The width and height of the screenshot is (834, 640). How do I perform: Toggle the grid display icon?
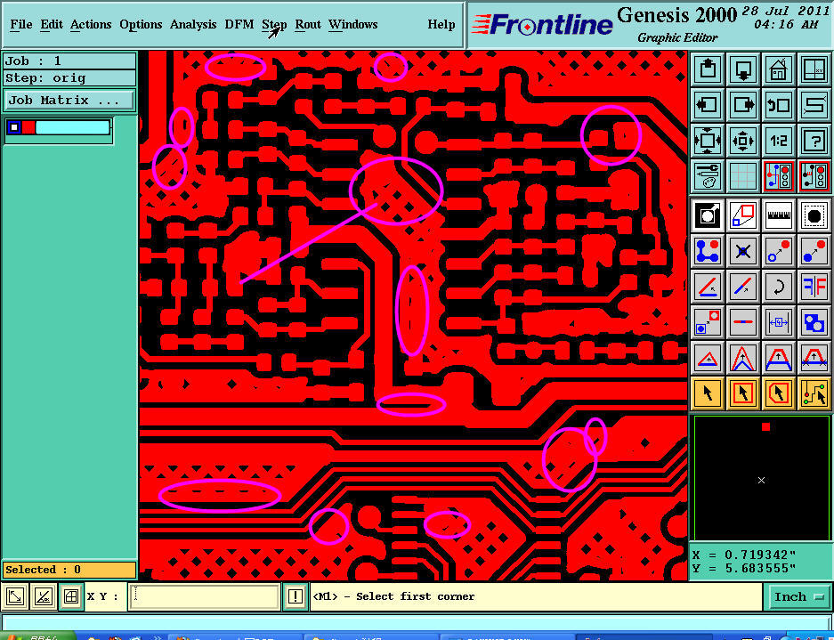coord(743,176)
